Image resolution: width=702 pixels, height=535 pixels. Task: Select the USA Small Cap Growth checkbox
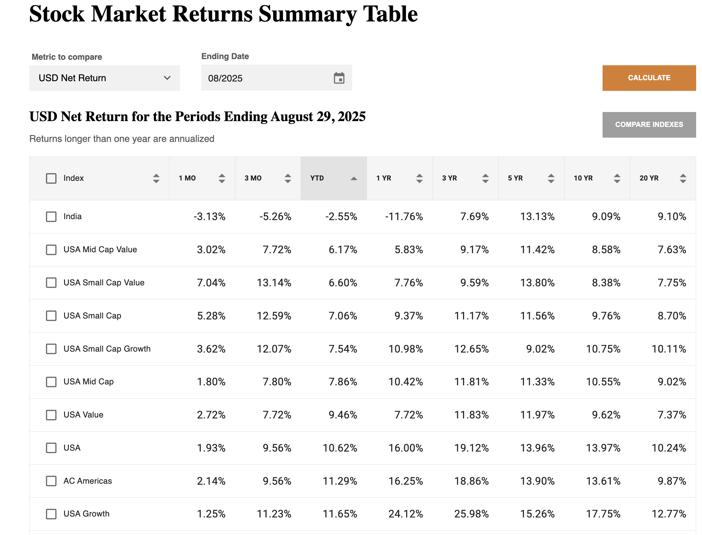coord(51,349)
